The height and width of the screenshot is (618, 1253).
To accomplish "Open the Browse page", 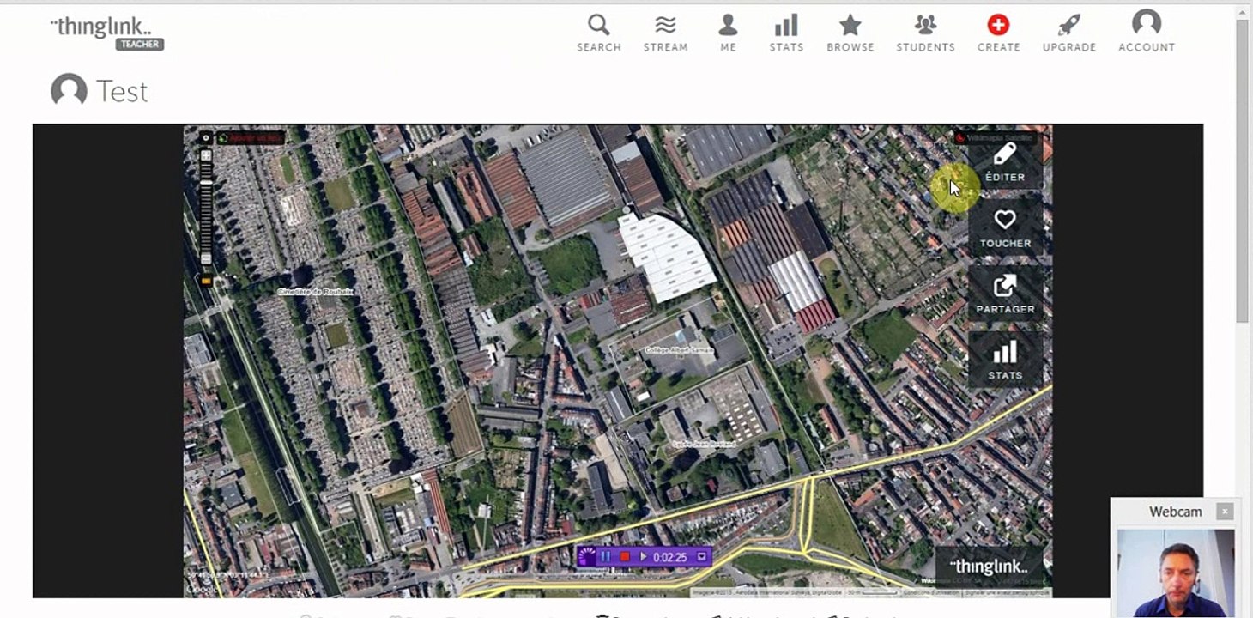I will tap(850, 33).
